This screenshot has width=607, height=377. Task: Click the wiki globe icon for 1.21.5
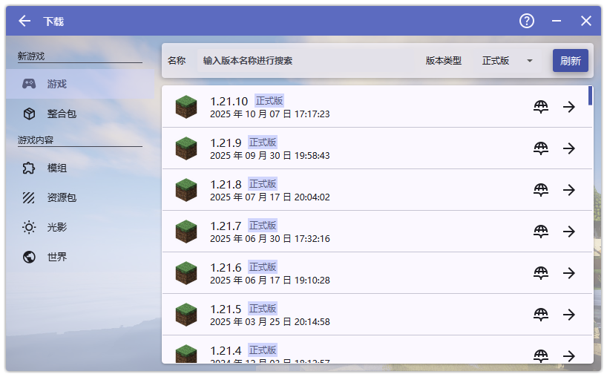(541, 315)
